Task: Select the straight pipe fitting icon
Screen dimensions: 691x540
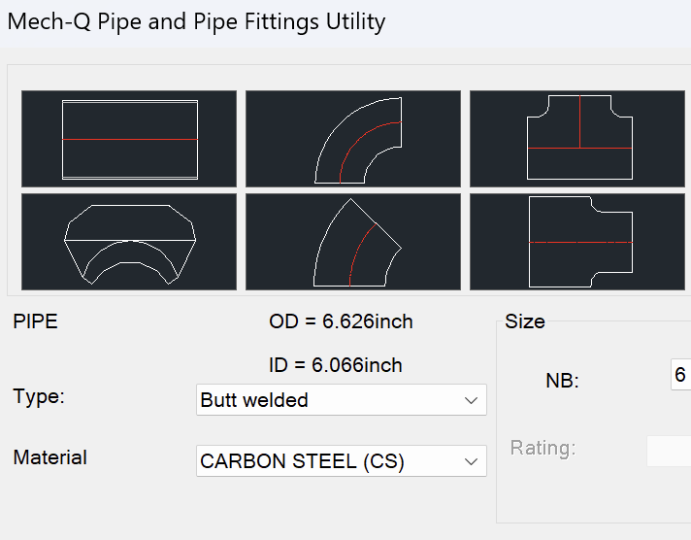Action: (129, 139)
